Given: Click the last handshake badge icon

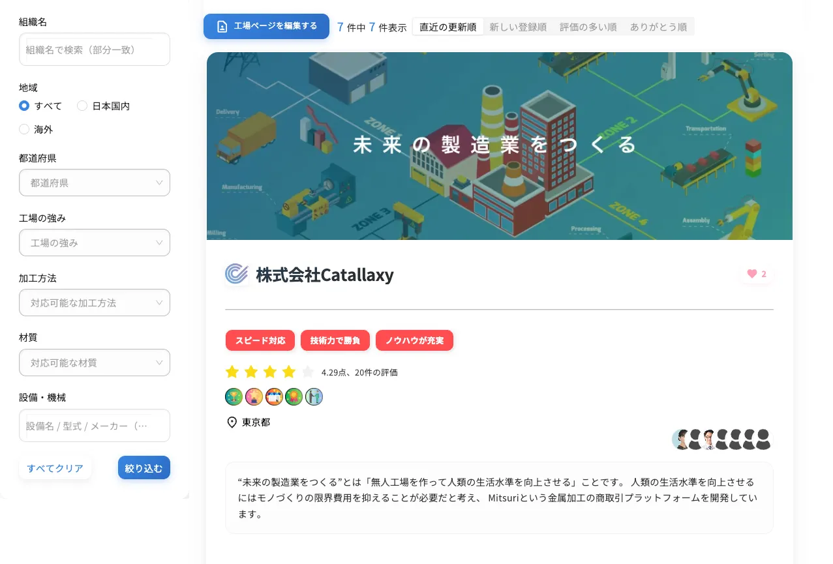Looking at the screenshot, I should (314, 396).
